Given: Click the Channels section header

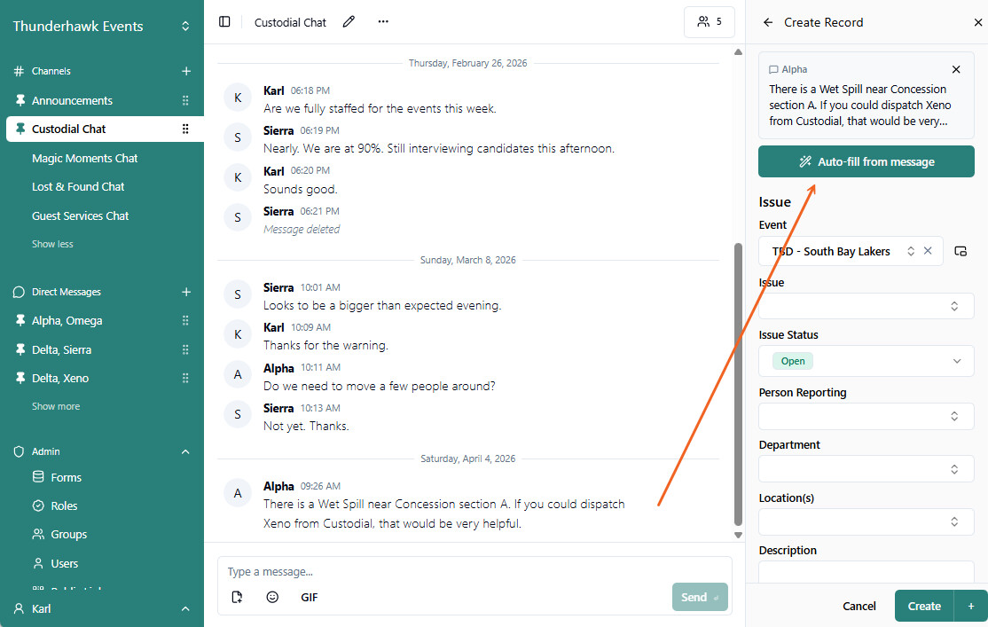Looking at the screenshot, I should pos(51,71).
